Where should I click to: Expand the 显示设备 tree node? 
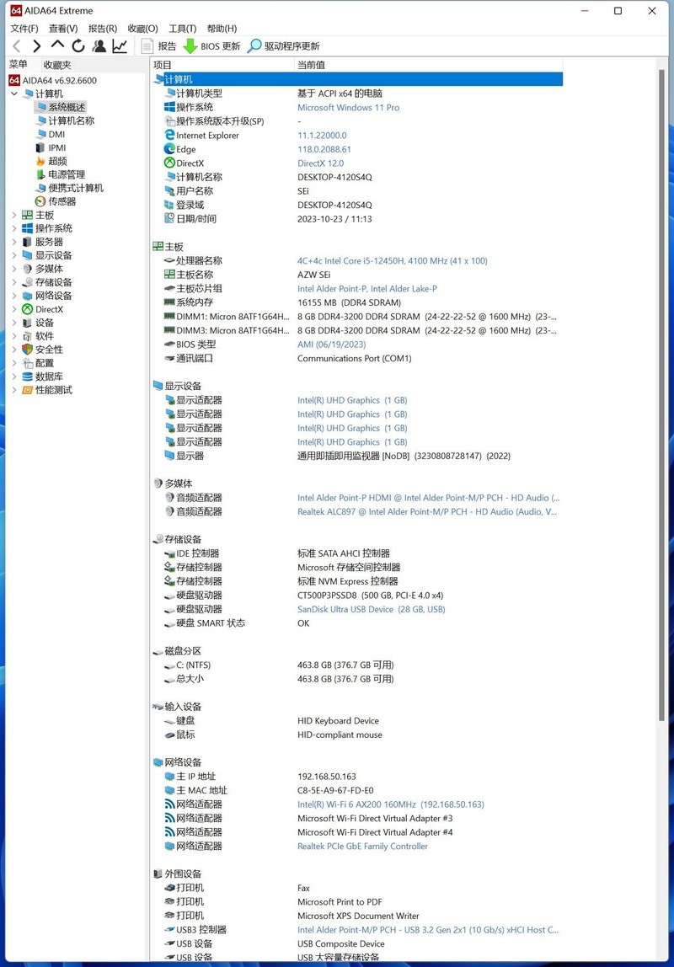(x=14, y=254)
